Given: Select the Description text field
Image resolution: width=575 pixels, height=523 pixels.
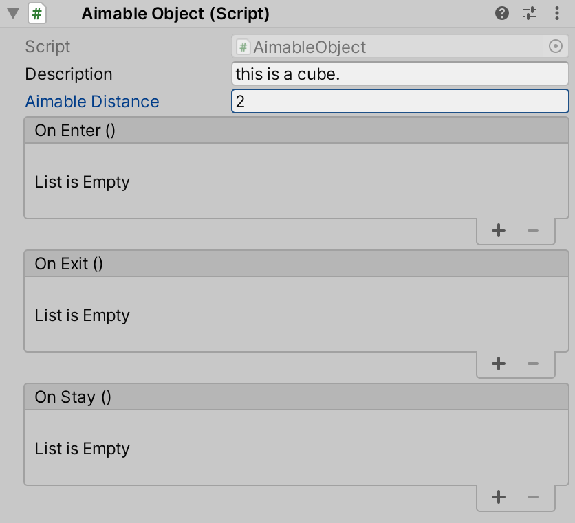Looking at the screenshot, I should [399, 74].
